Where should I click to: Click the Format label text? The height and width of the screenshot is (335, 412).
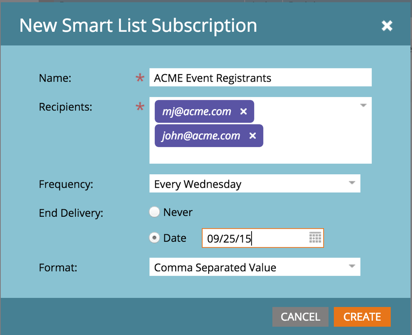58,267
